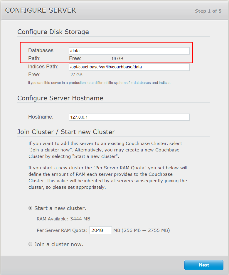The image size is (229, 275).
Task: Click the Start a new cluster label
Action: 60,208
